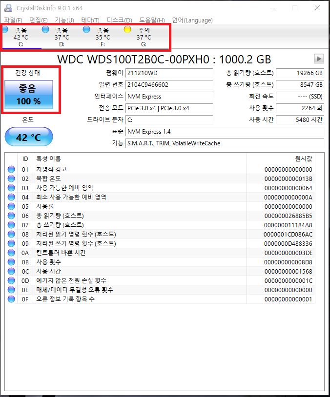Click the CrystalDiskInfo app icon in title bar
The image size is (330, 397).
pyautogui.click(x=8, y=8)
